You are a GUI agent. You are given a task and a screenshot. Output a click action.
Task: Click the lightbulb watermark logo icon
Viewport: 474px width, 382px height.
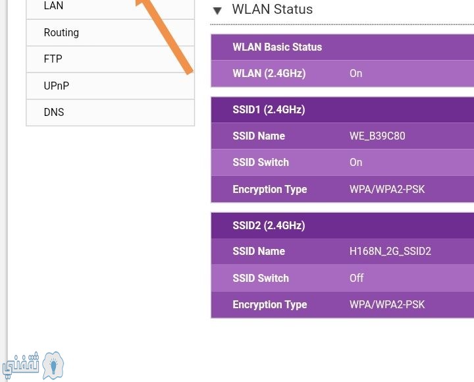53,365
